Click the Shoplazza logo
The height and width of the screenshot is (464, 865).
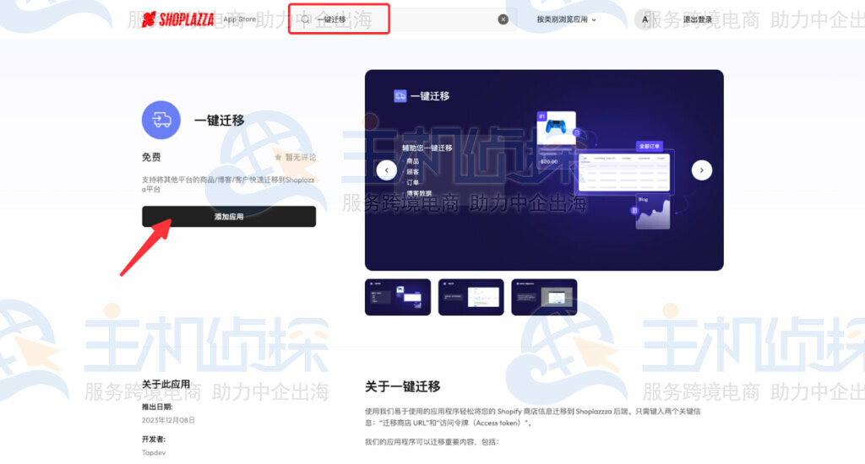(177, 20)
